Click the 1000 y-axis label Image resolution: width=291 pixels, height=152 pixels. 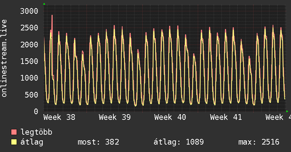[x=29, y=78]
